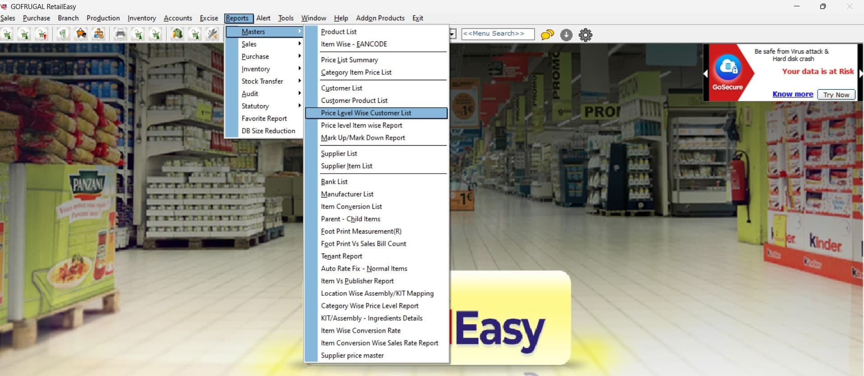The image size is (864, 376).
Task: Open the Addon Products menu
Action: point(380,18)
